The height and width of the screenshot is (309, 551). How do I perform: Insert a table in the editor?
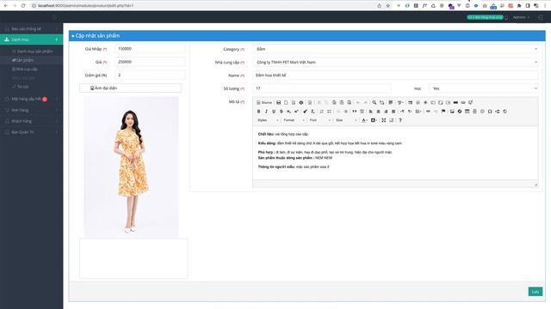point(467,112)
